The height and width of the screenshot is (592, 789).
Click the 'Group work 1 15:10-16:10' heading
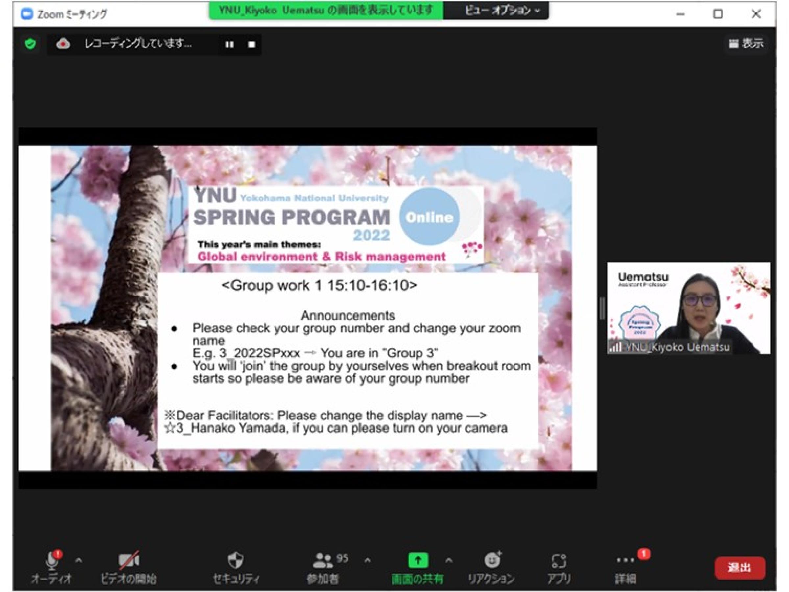(319, 285)
